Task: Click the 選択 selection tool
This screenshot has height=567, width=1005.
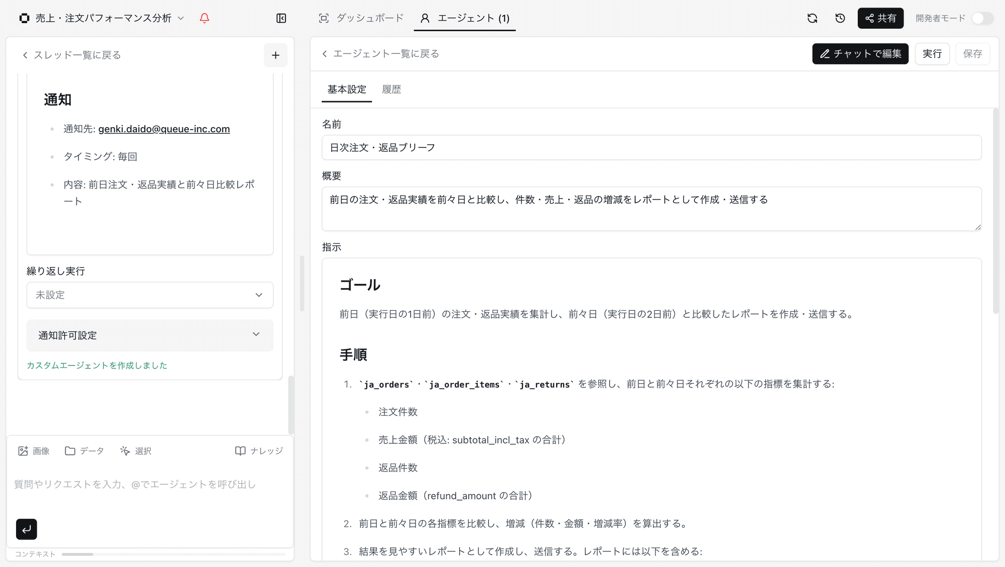Action: coord(136,451)
